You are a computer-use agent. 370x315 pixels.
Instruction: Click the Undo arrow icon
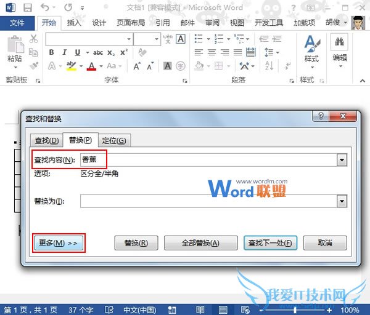(x=45, y=7)
